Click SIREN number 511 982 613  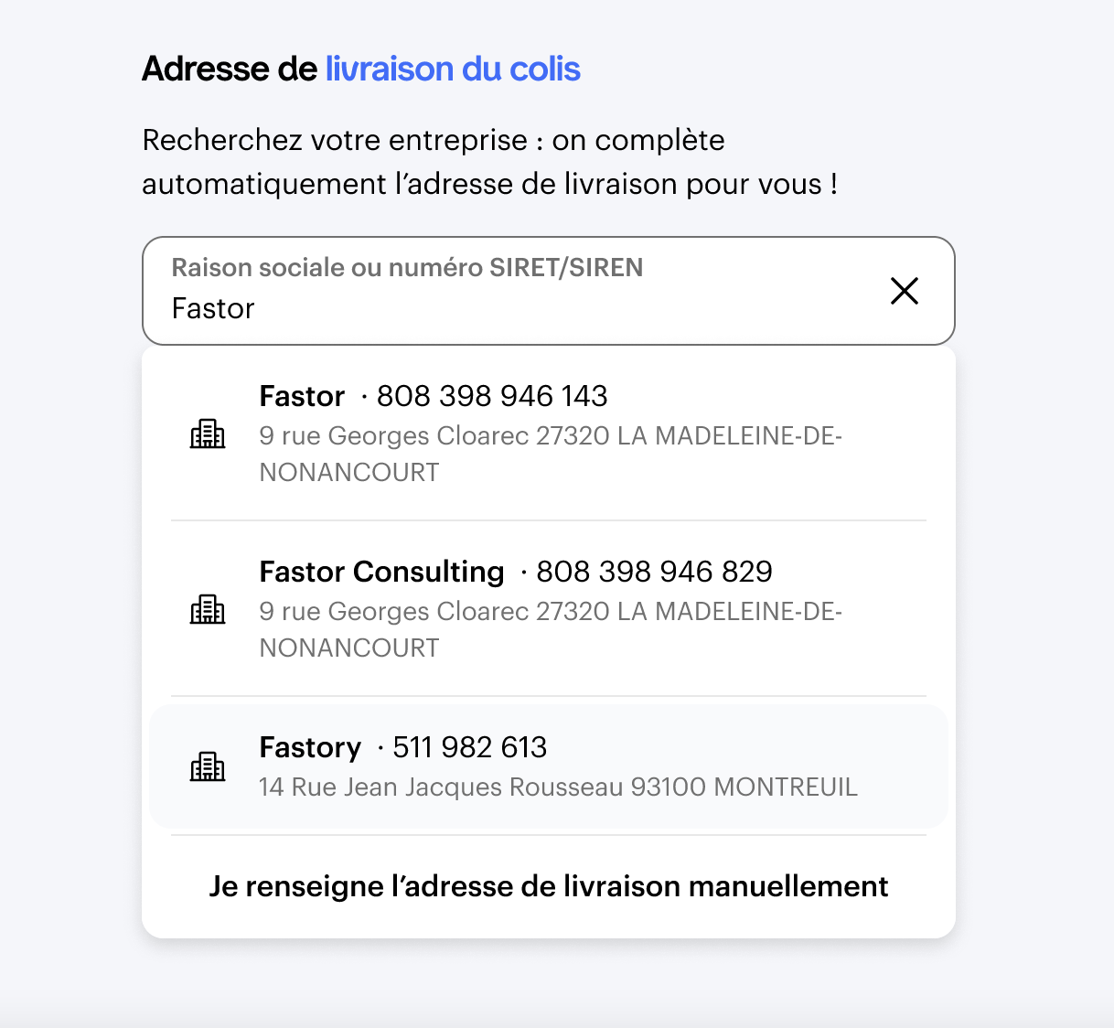pyautogui.click(x=469, y=747)
